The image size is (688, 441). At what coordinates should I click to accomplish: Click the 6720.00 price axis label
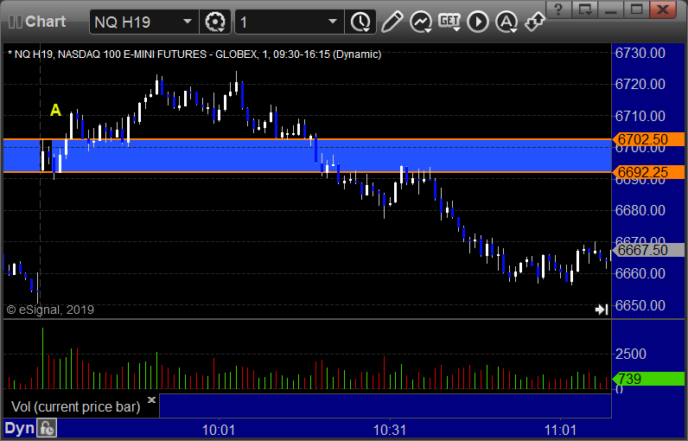tap(640, 84)
